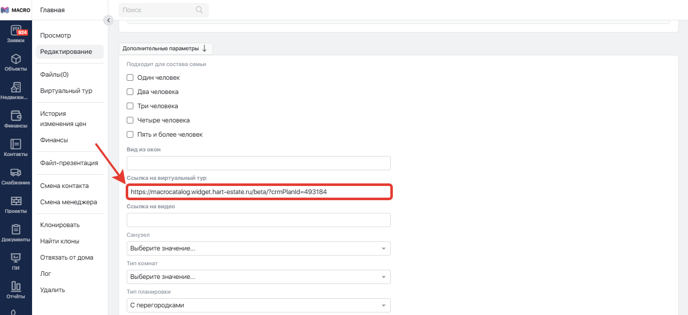Check the Один человек checkbox
This screenshot has width=688, height=315.
pos(130,78)
